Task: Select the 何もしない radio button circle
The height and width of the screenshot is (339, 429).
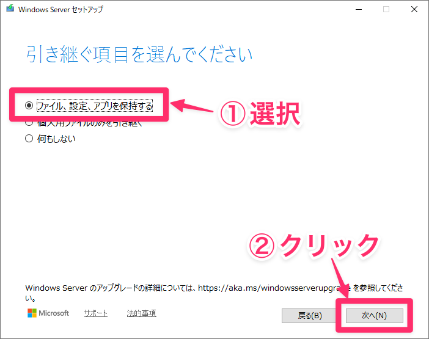Action: (x=29, y=139)
